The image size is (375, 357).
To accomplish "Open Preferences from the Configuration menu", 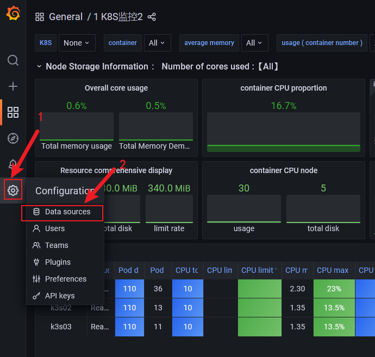I will [66, 279].
